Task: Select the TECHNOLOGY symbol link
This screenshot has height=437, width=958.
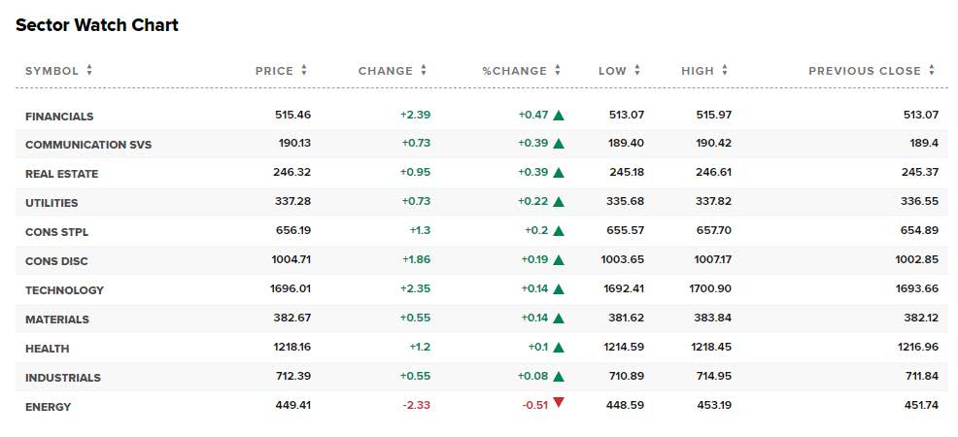Action: click(x=64, y=290)
